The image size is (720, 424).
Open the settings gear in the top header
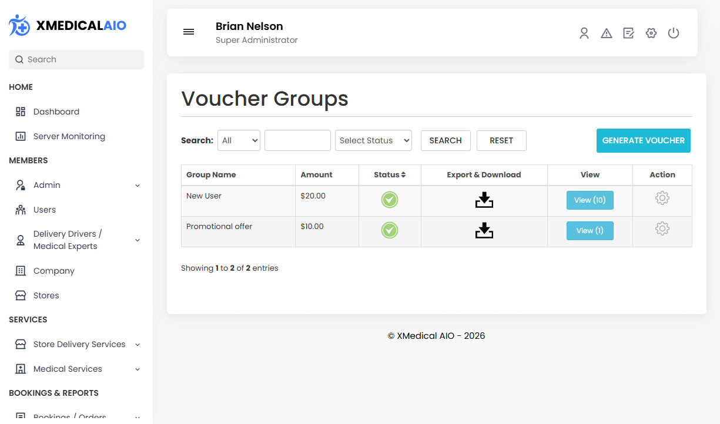(651, 33)
